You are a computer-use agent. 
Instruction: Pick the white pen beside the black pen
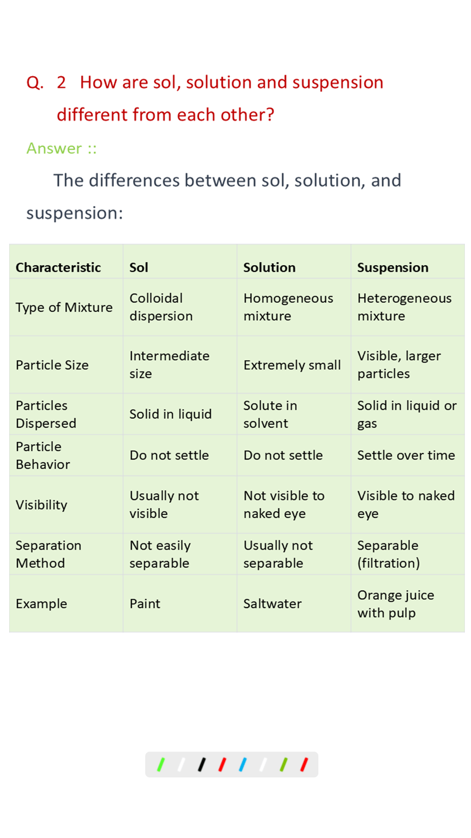(x=181, y=764)
